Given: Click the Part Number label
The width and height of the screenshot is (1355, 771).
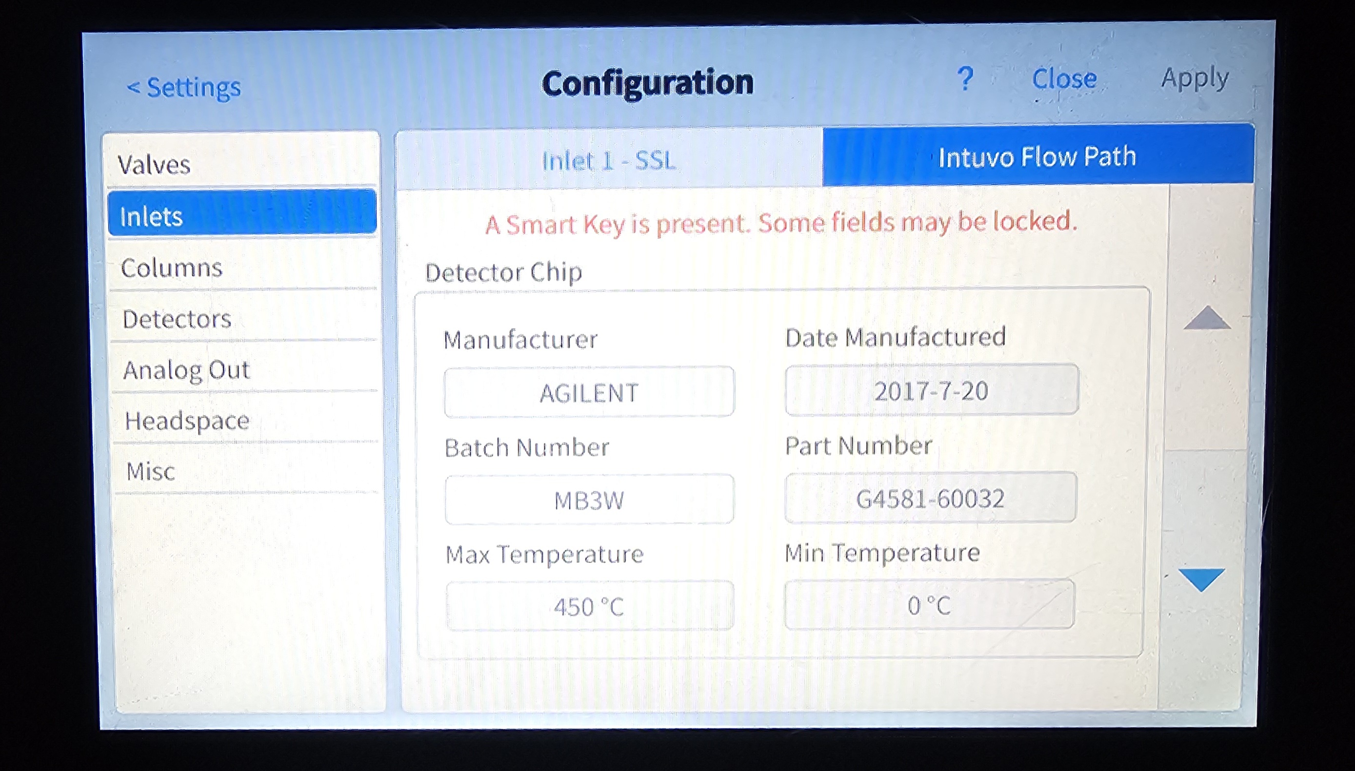Looking at the screenshot, I should [x=858, y=445].
